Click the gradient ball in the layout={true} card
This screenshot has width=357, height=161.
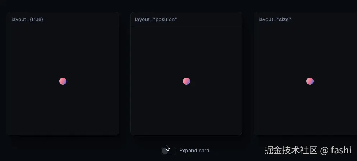tap(63, 81)
